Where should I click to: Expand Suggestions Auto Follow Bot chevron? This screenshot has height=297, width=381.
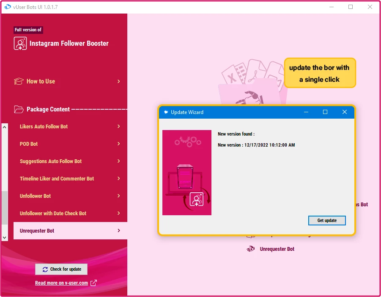[118, 161]
